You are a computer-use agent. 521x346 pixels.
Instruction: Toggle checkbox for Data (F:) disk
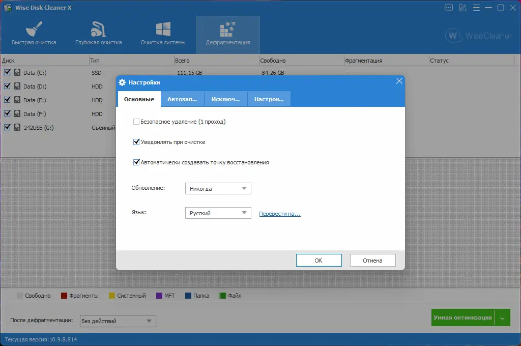coord(7,113)
